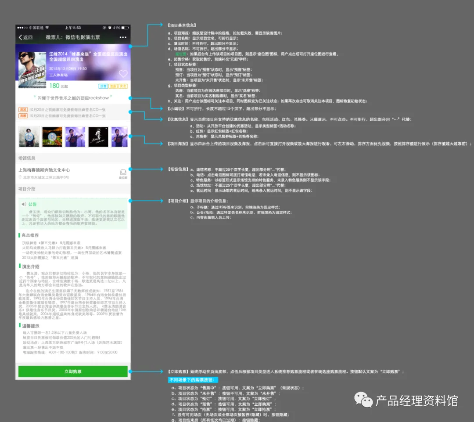Click the 亮点推荐 heading
474x422 pixels.
30,235
